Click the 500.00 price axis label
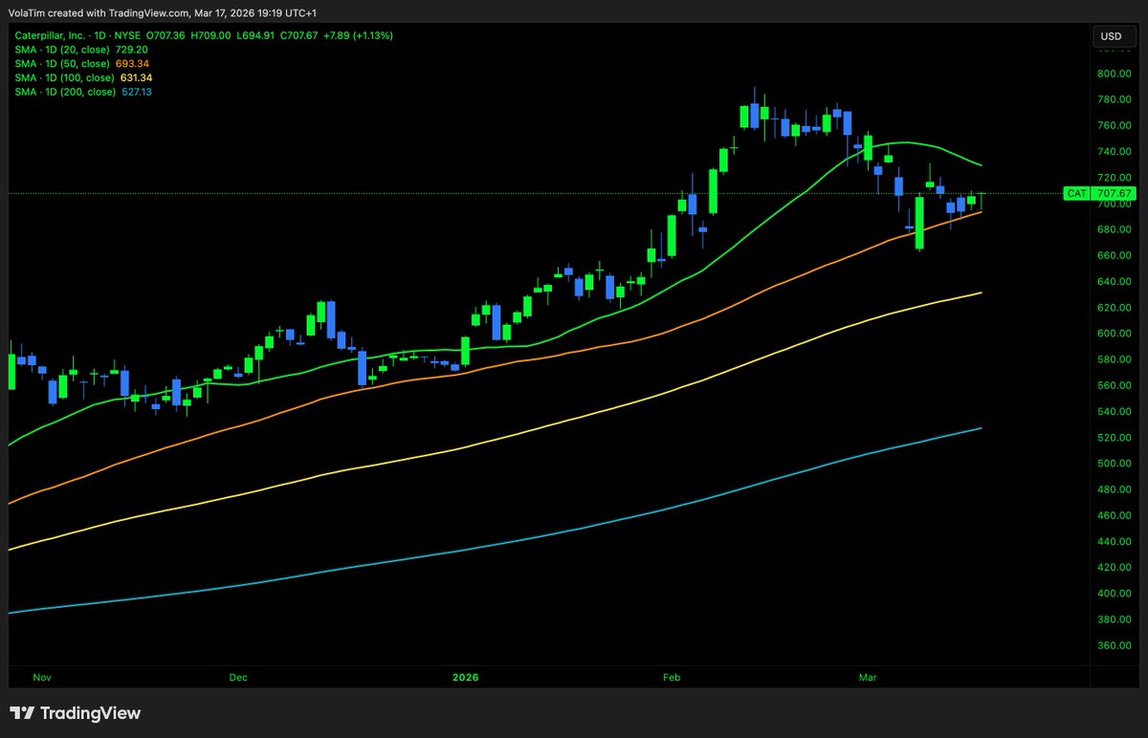 click(1115, 464)
